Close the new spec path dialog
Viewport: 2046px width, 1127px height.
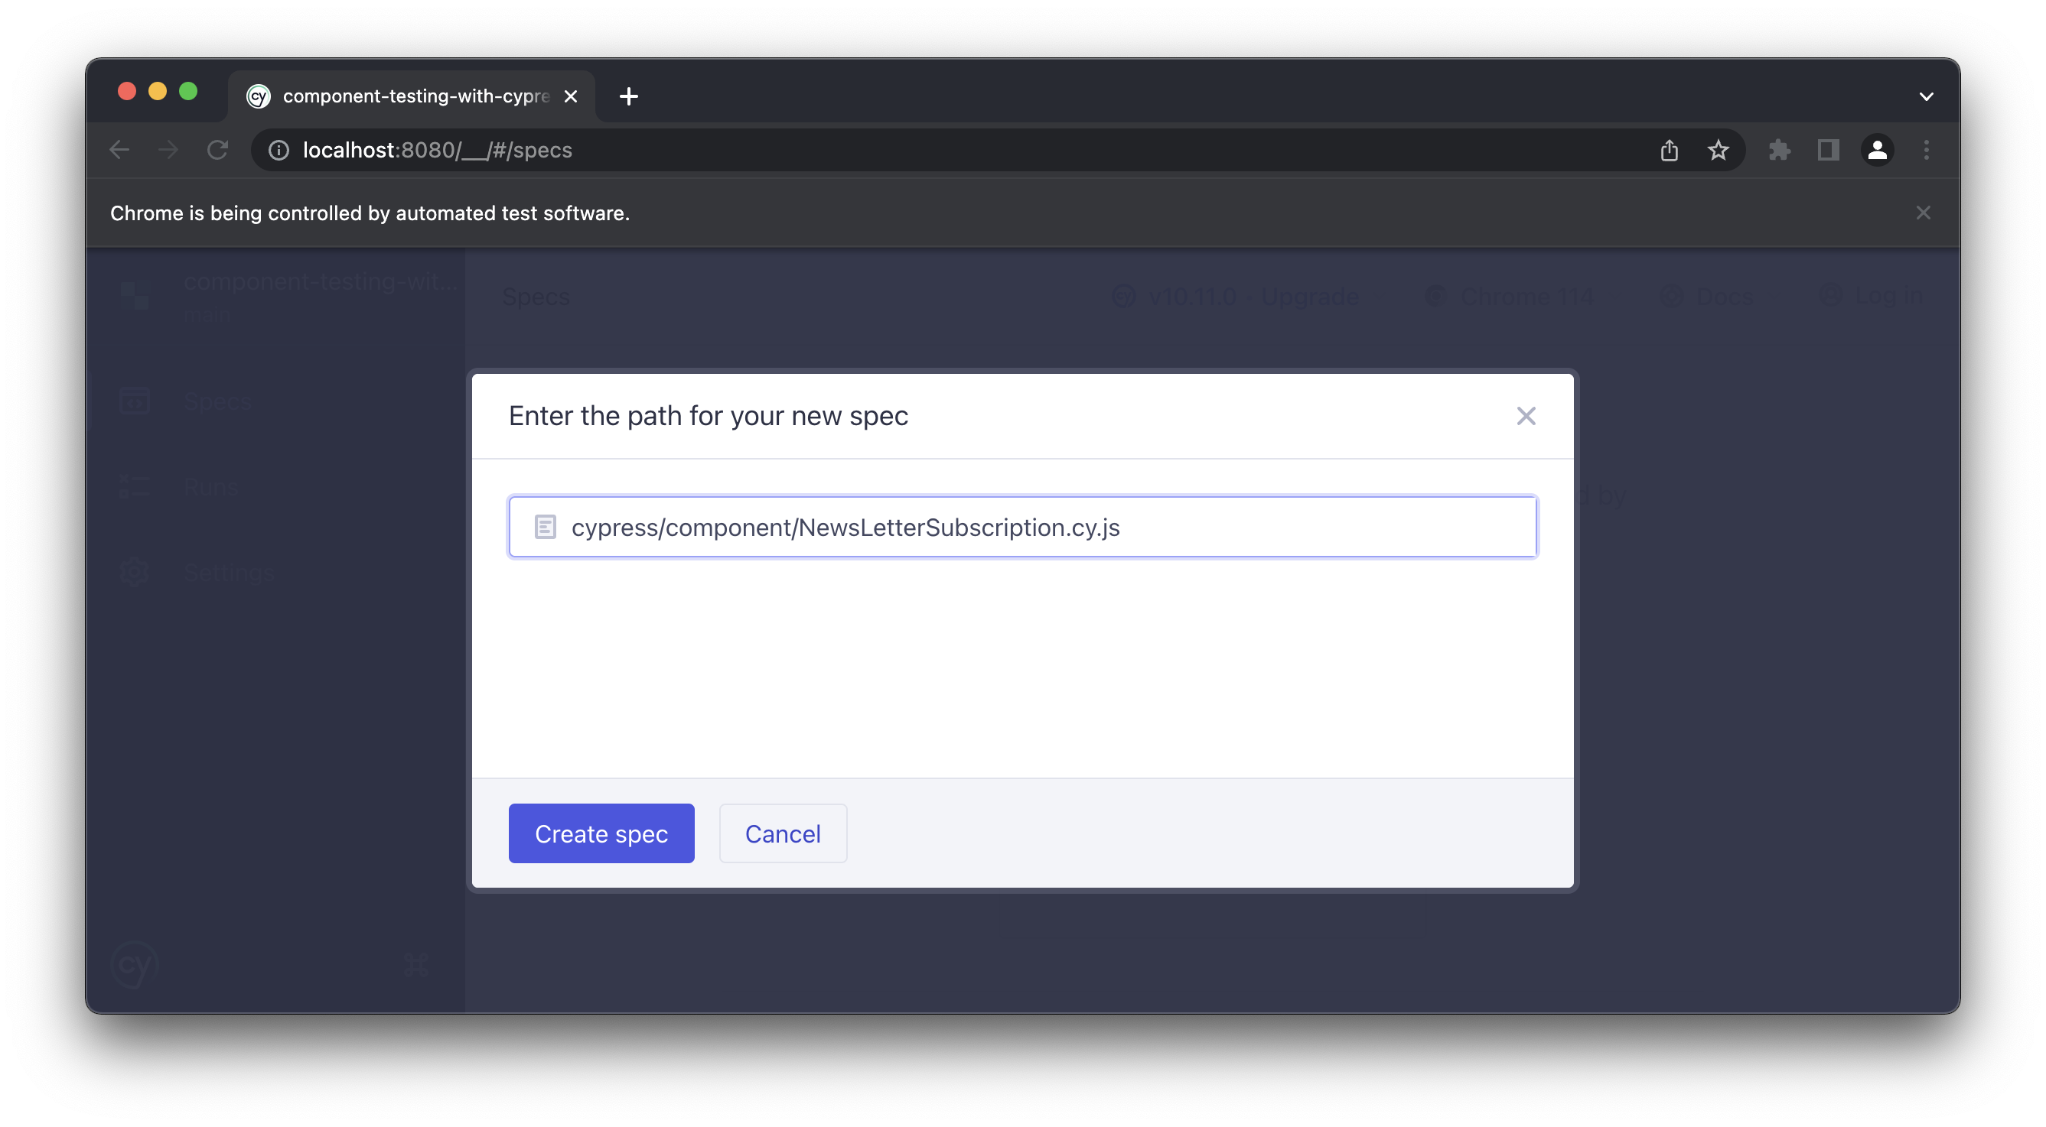1526,416
